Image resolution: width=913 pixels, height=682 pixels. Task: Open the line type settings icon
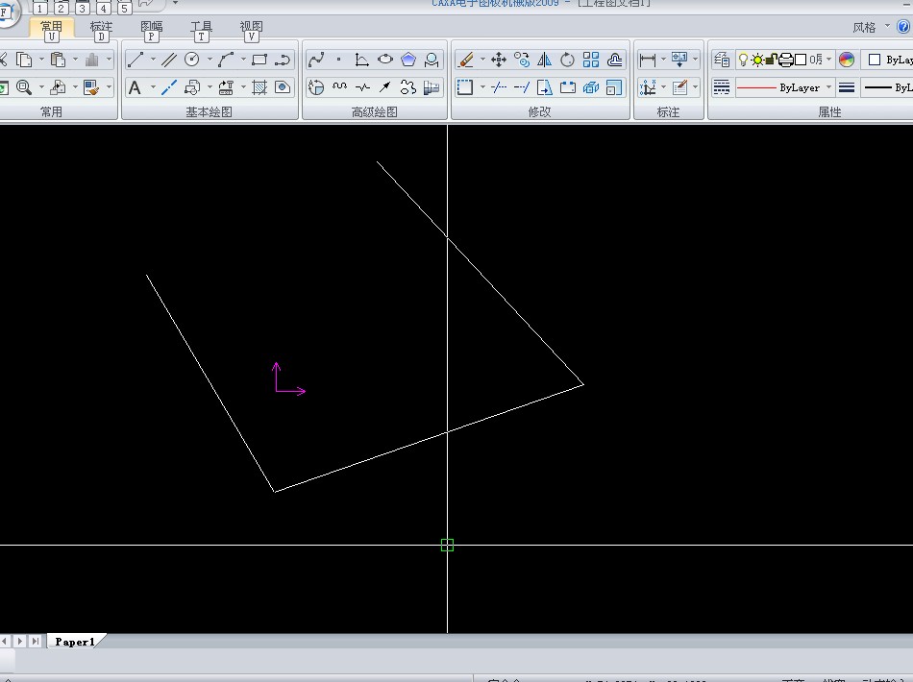pos(722,87)
